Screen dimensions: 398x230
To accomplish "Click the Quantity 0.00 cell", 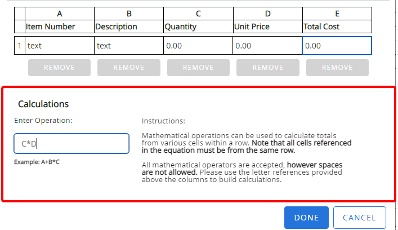I will [198, 46].
